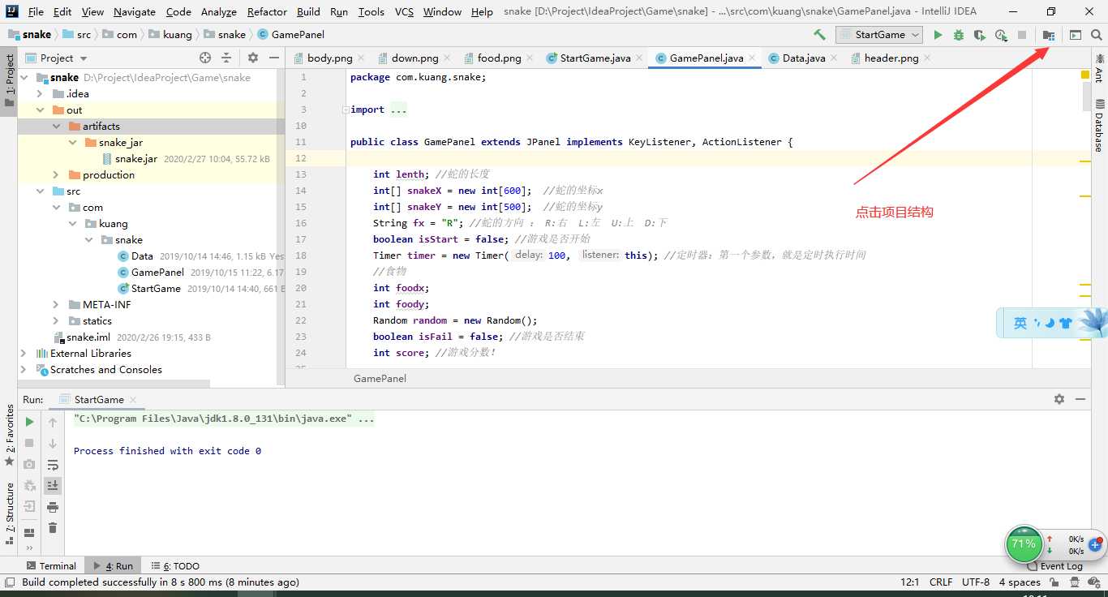Run StartGame with the green play icon in the top toolbar
1108x597 pixels.
[x=938, y=35]
